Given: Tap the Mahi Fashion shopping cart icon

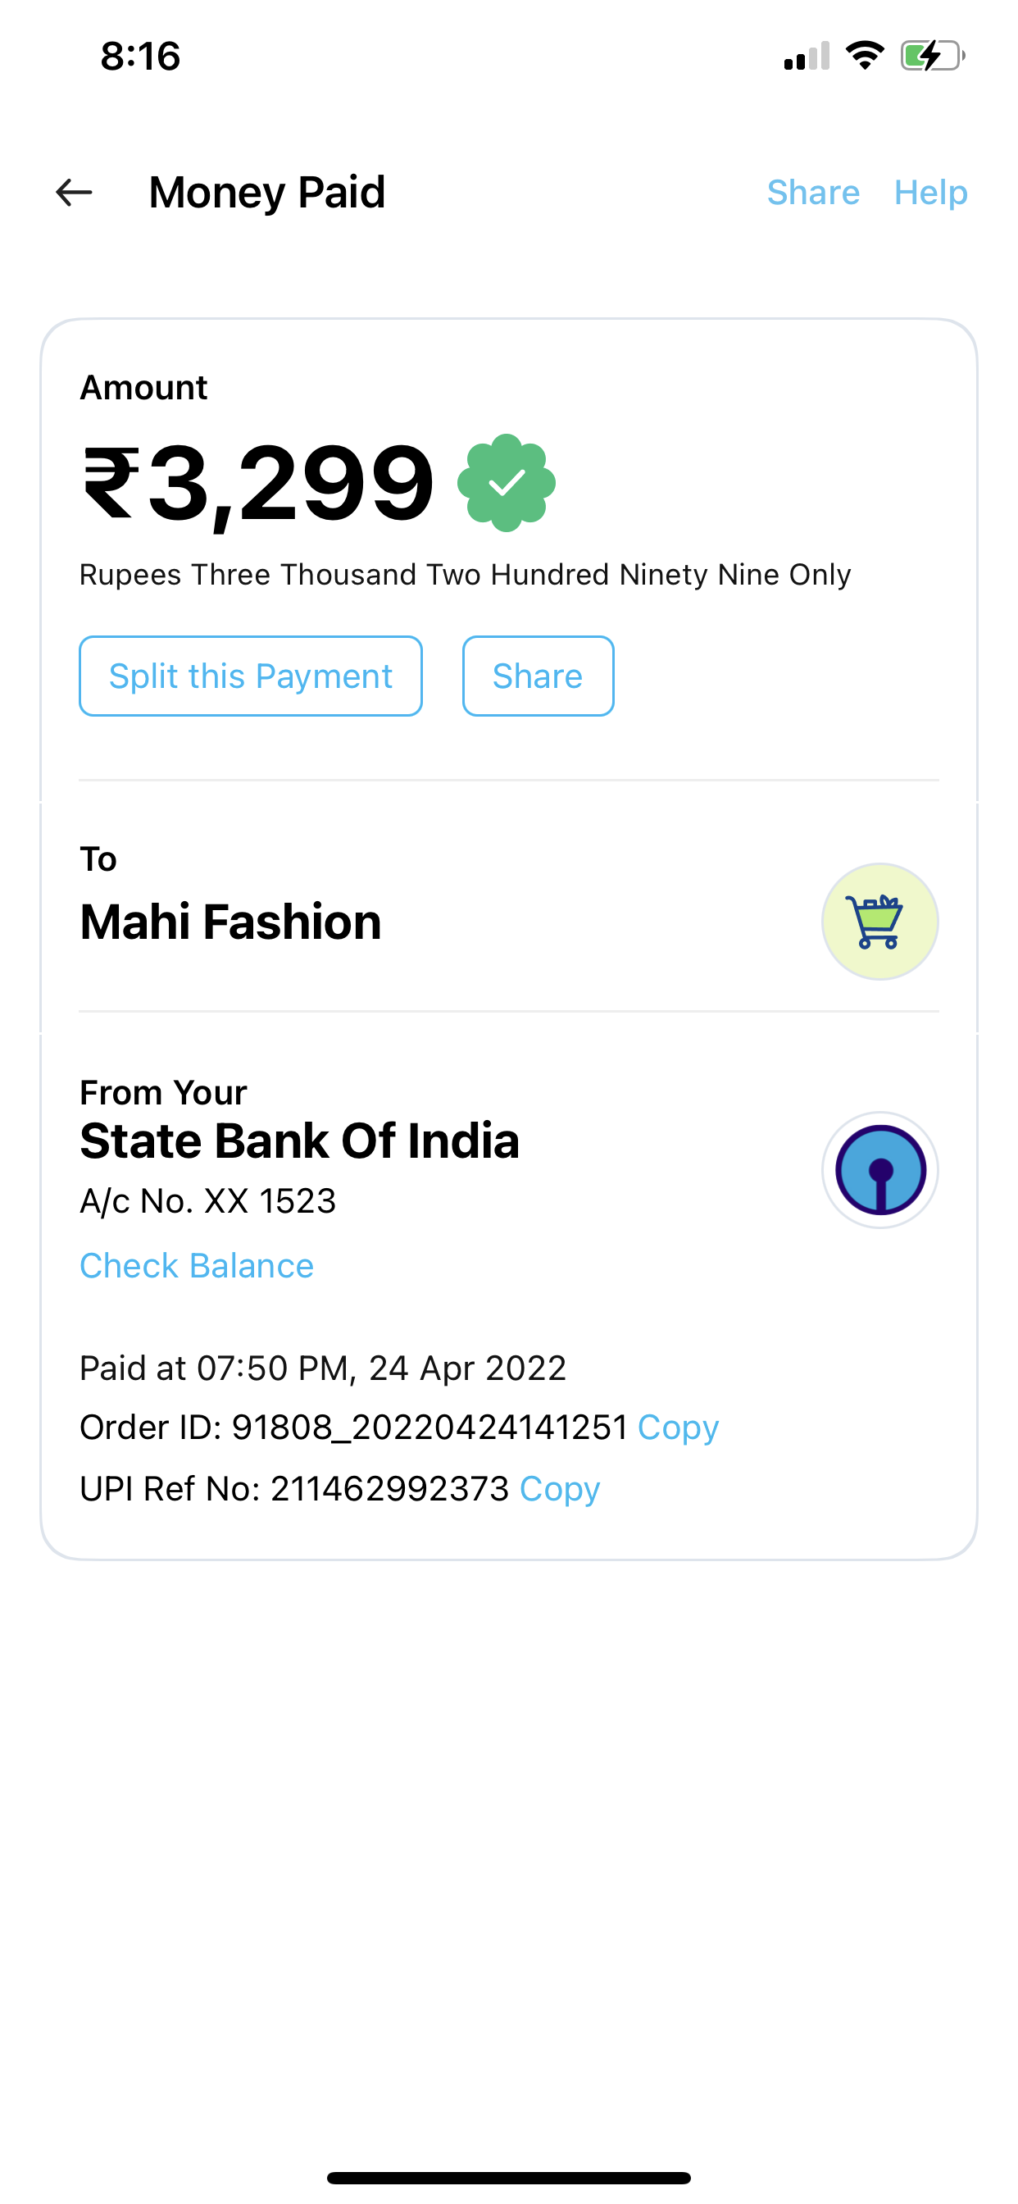Looking at the screenshot, I should (x=879, y=922).
